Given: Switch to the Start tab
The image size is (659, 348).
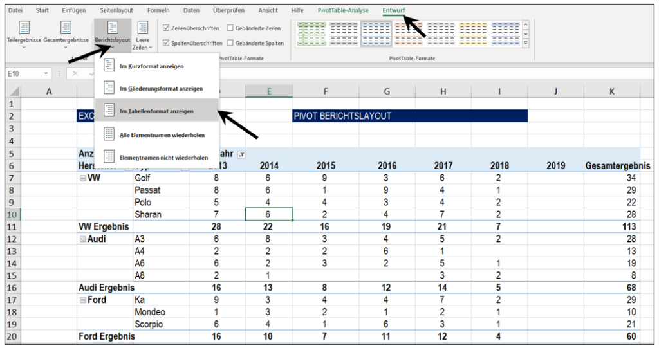Looking at the screenshot, I should point(42,10).
